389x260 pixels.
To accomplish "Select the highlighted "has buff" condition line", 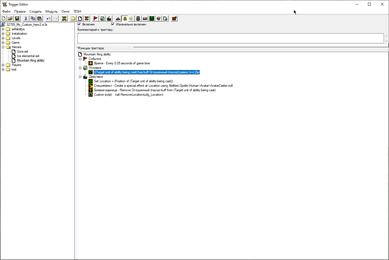I will click(147, 72).
